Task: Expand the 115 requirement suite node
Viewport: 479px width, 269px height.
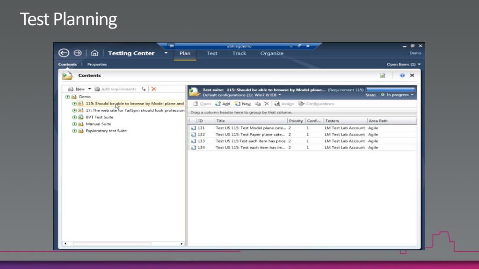Action: pyautogui.click(x=74, y=104)
